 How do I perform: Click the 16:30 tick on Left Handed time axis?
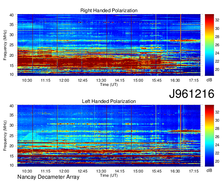click(x=175, y=171)
